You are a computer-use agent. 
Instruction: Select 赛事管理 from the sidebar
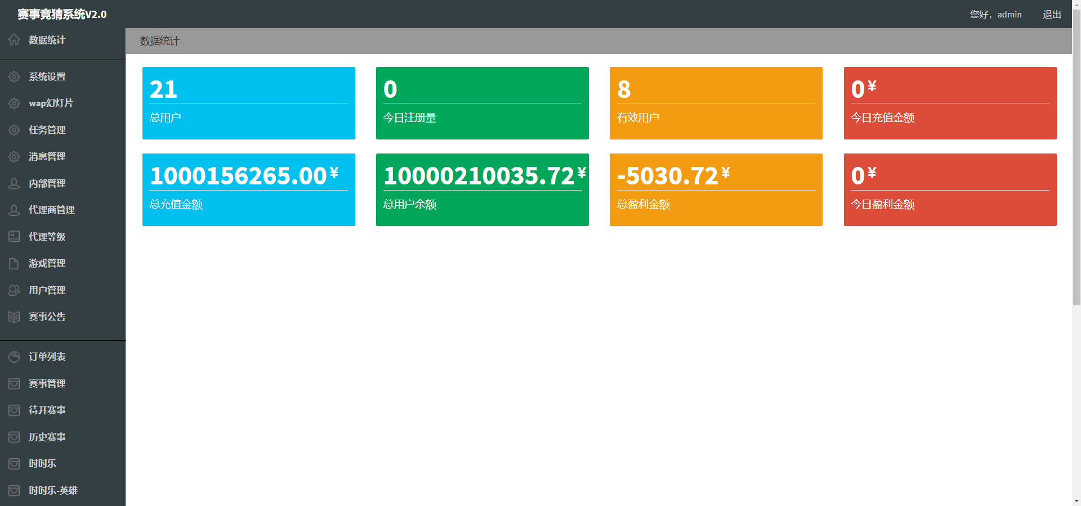click(x=62, y=383)
